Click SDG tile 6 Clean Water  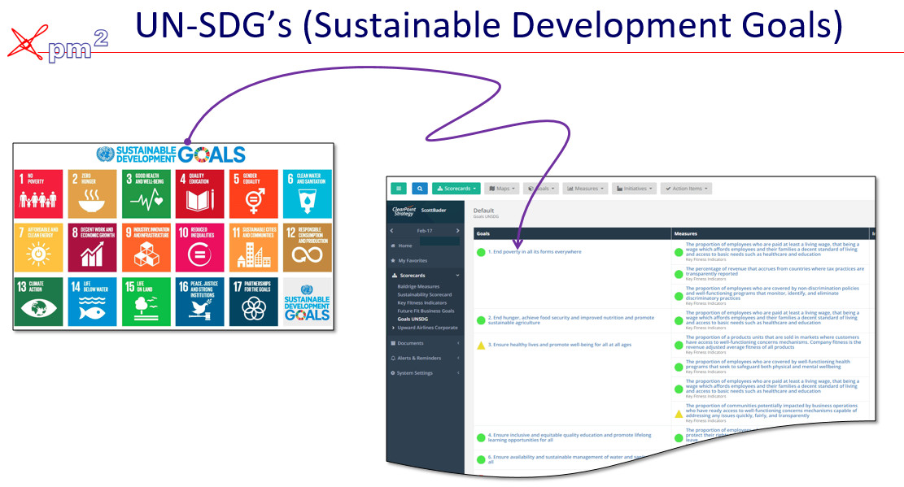[308, 194]
